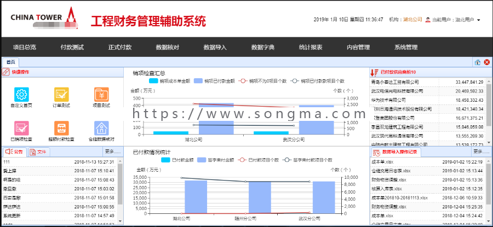Open the 成本单201810-20181113.xlsx record

click(428, 198)
